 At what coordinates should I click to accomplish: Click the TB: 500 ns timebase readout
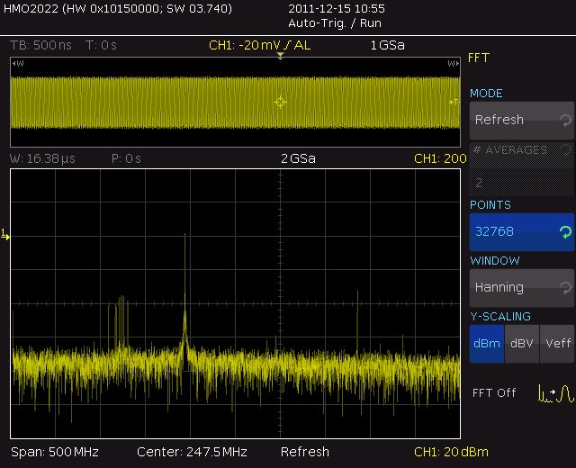coord(40,45)
